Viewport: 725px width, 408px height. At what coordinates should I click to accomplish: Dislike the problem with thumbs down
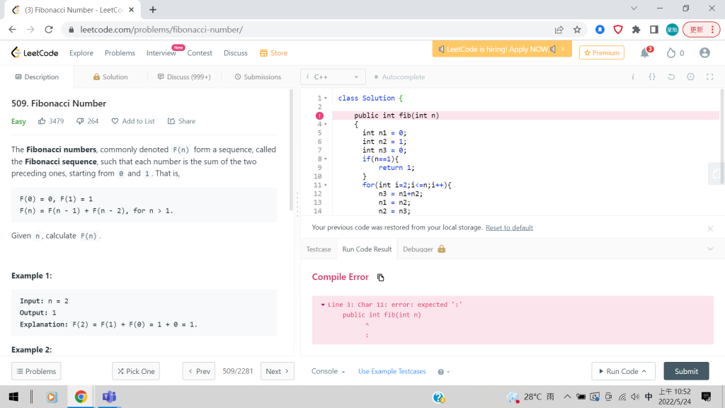80,121
